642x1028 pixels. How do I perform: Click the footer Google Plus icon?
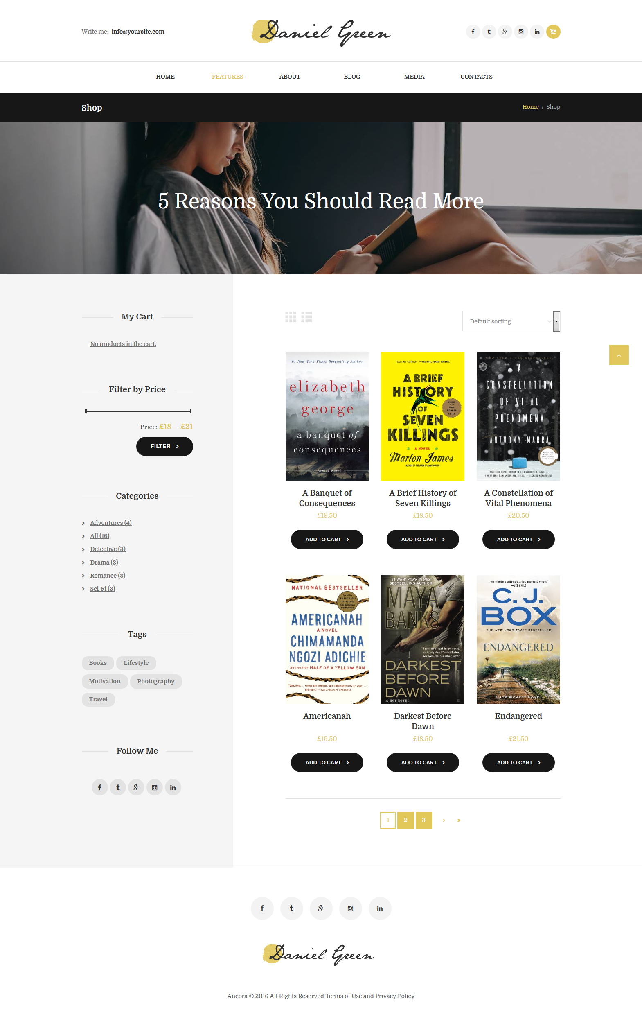coord(321,908)
